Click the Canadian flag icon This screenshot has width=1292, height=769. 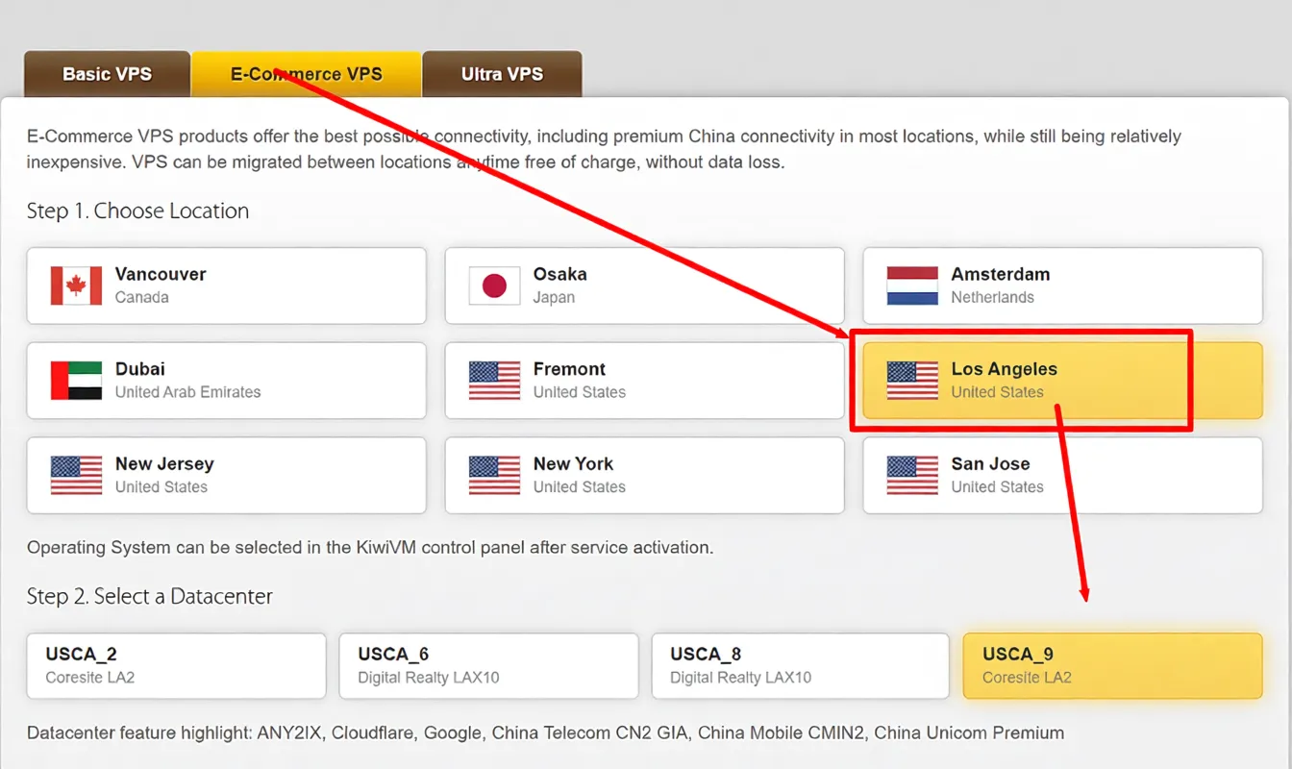pyautogui.click(x=76, y=285)
